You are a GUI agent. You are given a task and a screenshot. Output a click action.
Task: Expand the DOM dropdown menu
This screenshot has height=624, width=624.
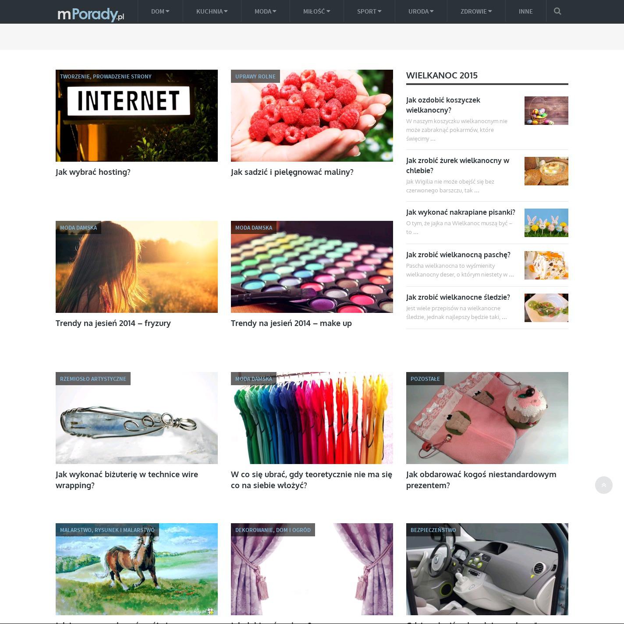(160, 11)
